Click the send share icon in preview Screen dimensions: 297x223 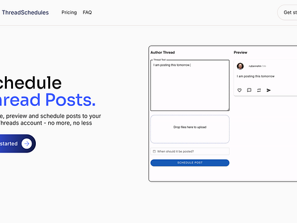269,90
